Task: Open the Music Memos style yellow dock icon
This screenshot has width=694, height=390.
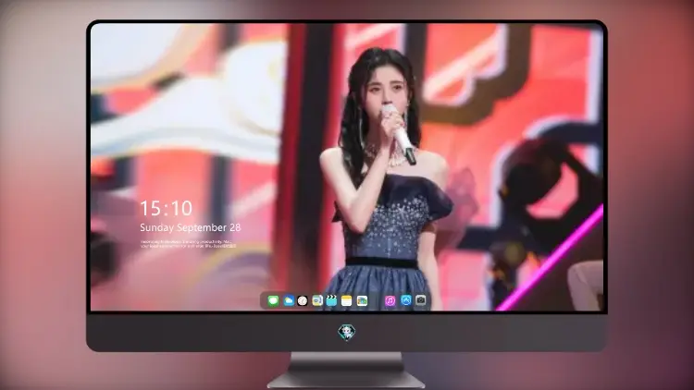Action: click(316, 301)
